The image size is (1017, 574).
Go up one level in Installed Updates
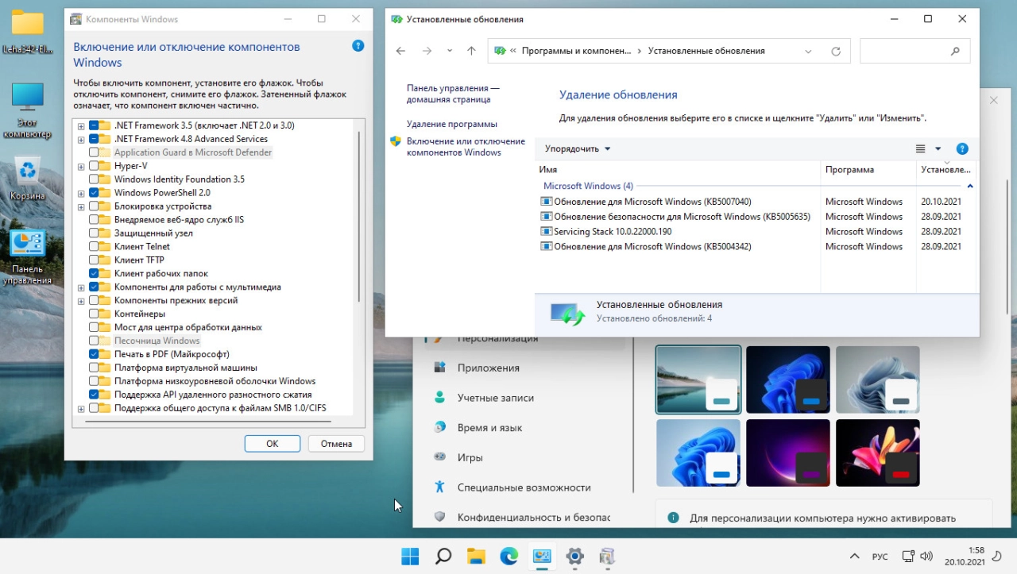pos(471,51)
